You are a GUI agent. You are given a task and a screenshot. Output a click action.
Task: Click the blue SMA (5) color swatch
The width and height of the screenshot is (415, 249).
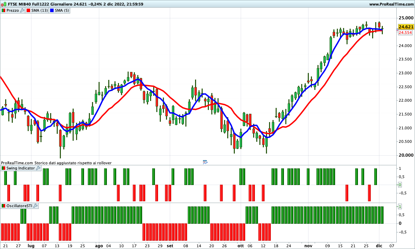click(52, 10)
